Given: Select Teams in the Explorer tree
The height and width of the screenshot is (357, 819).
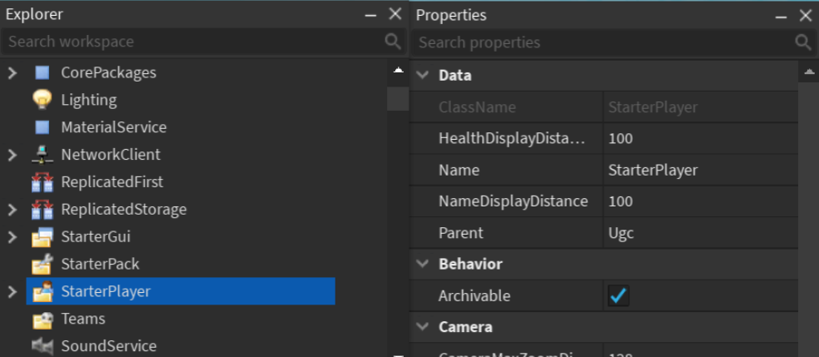Looking at the screenshot, I should [83, 319].
